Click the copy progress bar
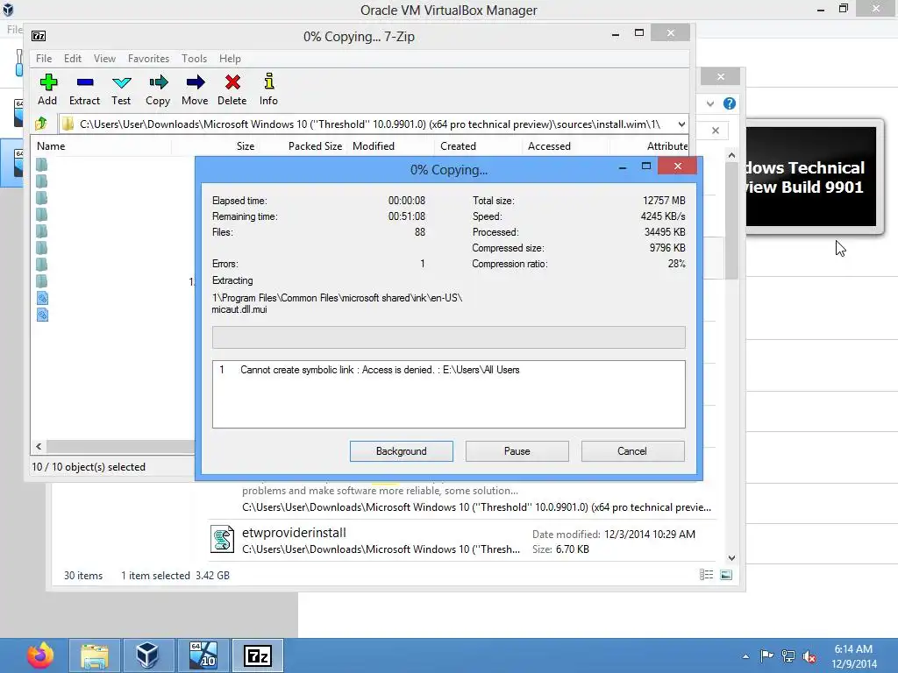Viewport: 898px width, 673px height. [x=448, y=337]
